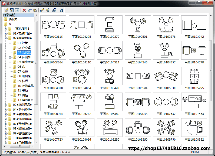Select the 收藏夹 favorites folder
The image size is (215, 156).
[x=13, y=19]
